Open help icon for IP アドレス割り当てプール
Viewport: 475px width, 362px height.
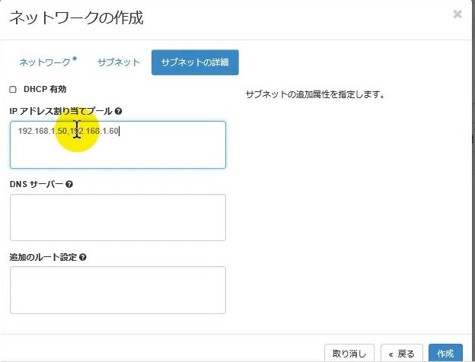click(x=119, y=111)
